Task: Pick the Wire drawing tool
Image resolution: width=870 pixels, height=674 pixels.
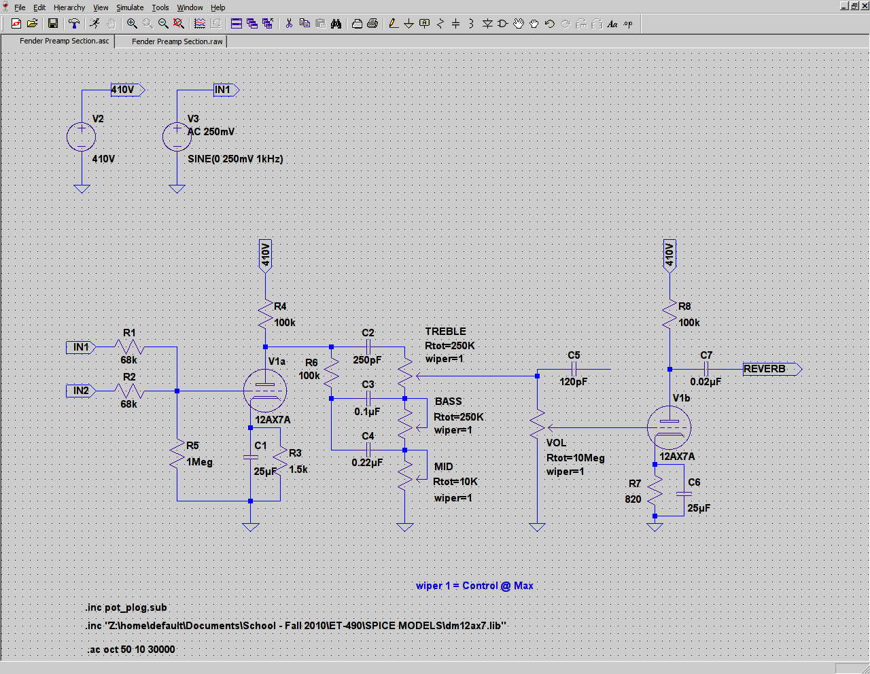Action: click(x=393, y=24)
